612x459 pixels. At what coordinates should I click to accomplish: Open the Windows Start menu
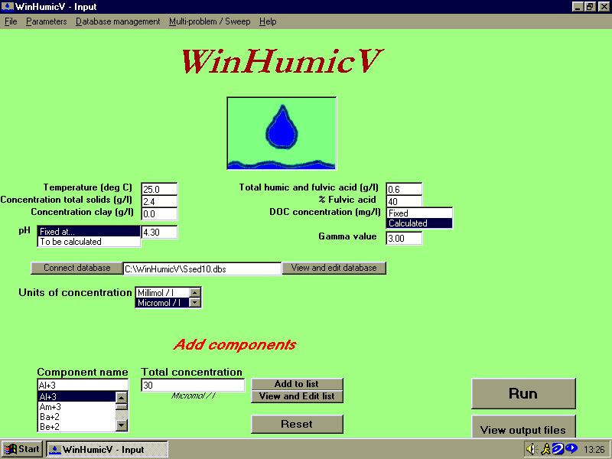click(22, 449)
